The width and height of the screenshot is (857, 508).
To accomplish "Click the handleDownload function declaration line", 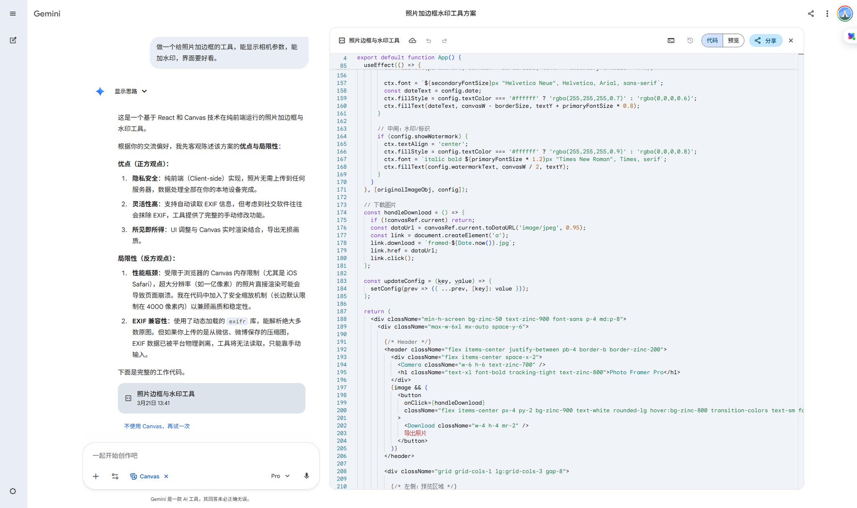I will coord(414,212).
